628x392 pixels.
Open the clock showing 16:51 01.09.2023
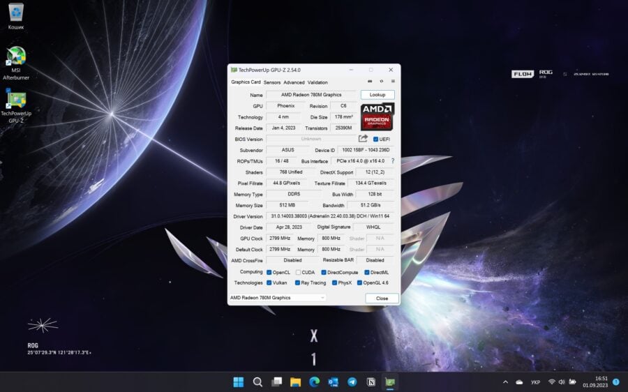coord(595,382)
